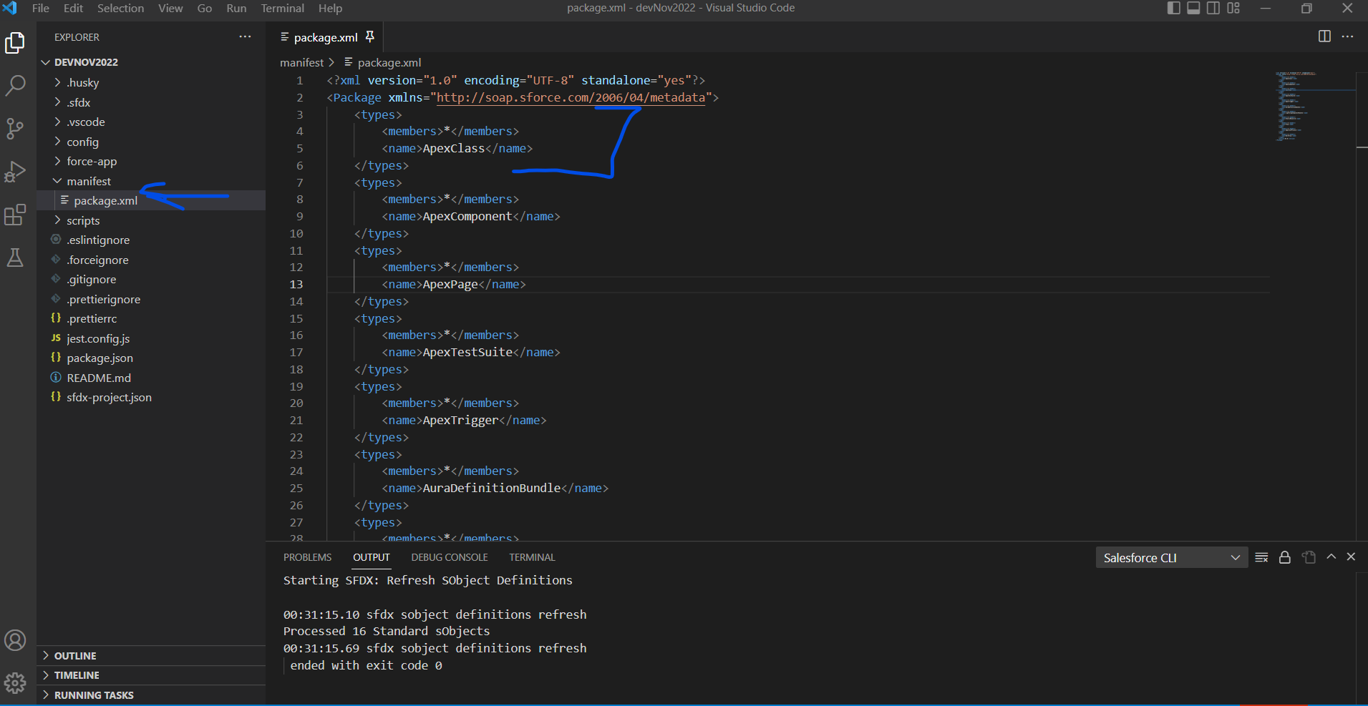Open editor more actions ellipsis
The image size is (1368, 706).
coord(1347,36)
